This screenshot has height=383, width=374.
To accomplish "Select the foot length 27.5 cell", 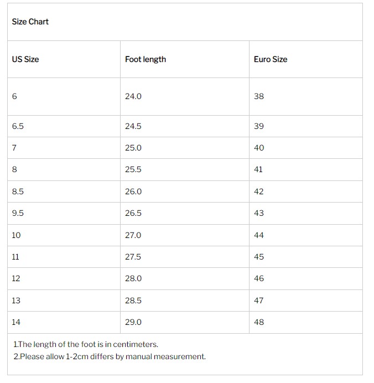I will 133,257.
